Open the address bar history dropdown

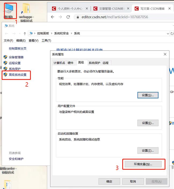pyautogui.click(x=168, y=34)
